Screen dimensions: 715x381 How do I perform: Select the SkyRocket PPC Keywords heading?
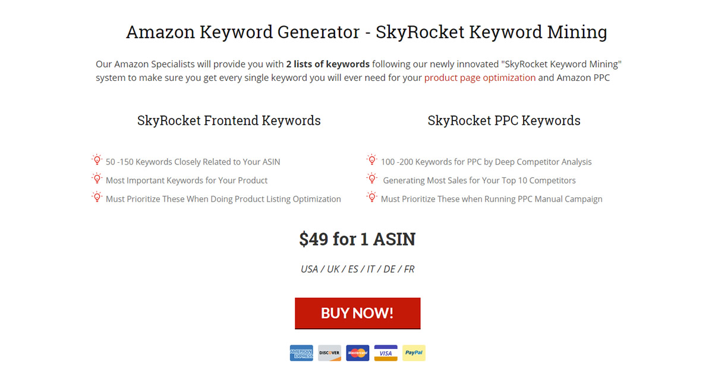point(504,121)
